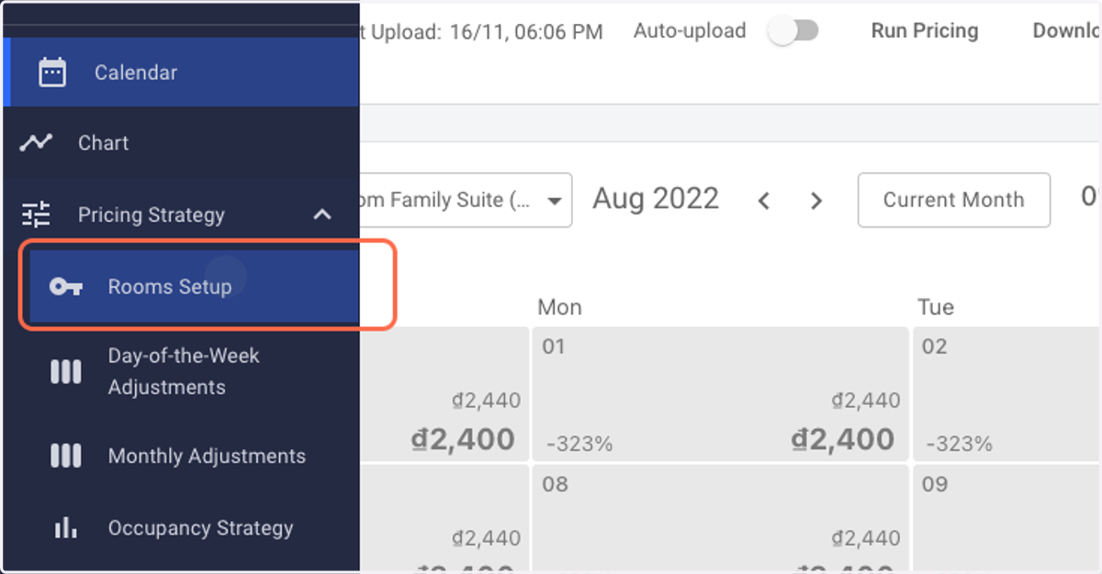Click the Tue column header
Image resolution: width=1102 pixels, height=574 pixels.
[935, 307]
